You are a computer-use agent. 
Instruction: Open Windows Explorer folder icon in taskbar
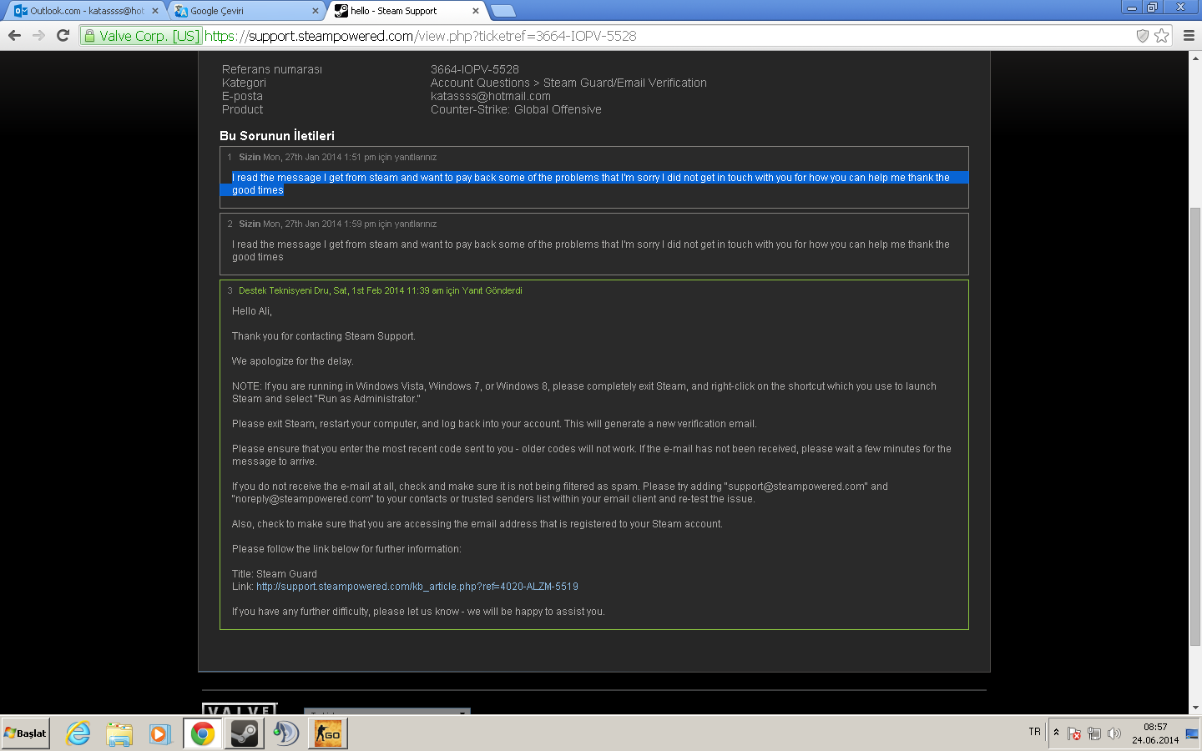point(119,733)
